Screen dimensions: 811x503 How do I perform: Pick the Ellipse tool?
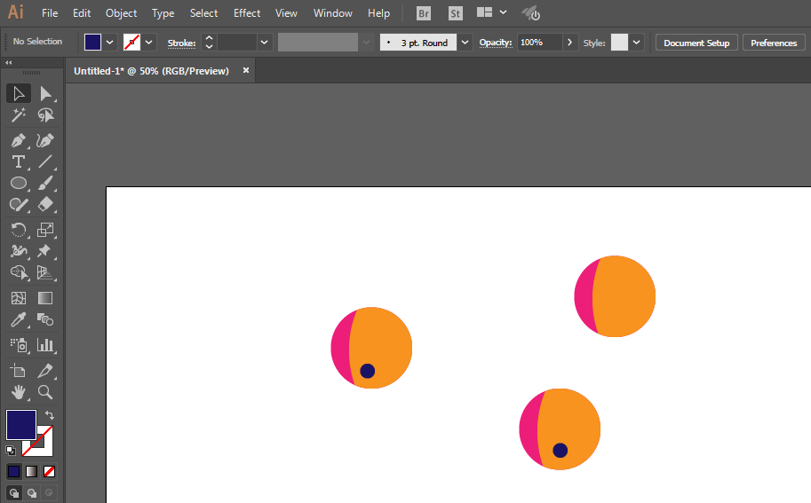pos(19,184)
